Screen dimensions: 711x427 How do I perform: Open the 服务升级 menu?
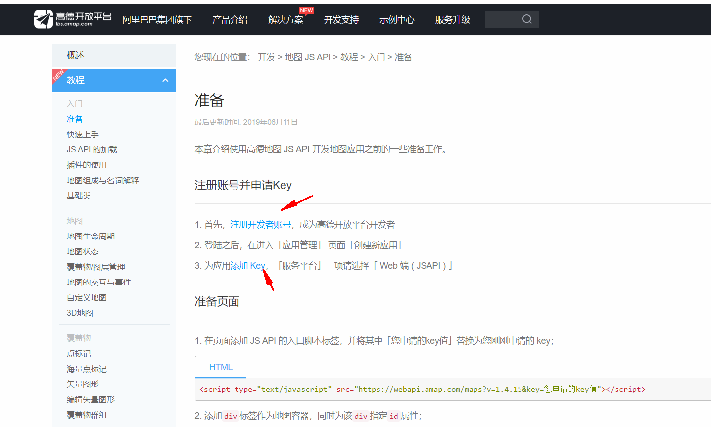click(x=453, y=20)
